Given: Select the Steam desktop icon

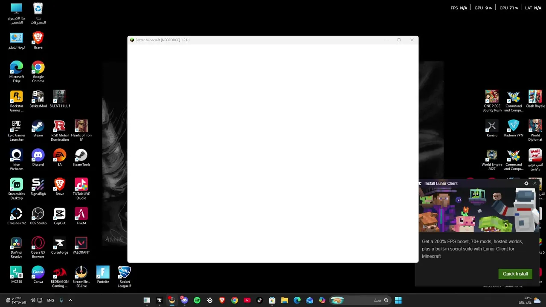Looking at the screenshot, I should 38,128.
